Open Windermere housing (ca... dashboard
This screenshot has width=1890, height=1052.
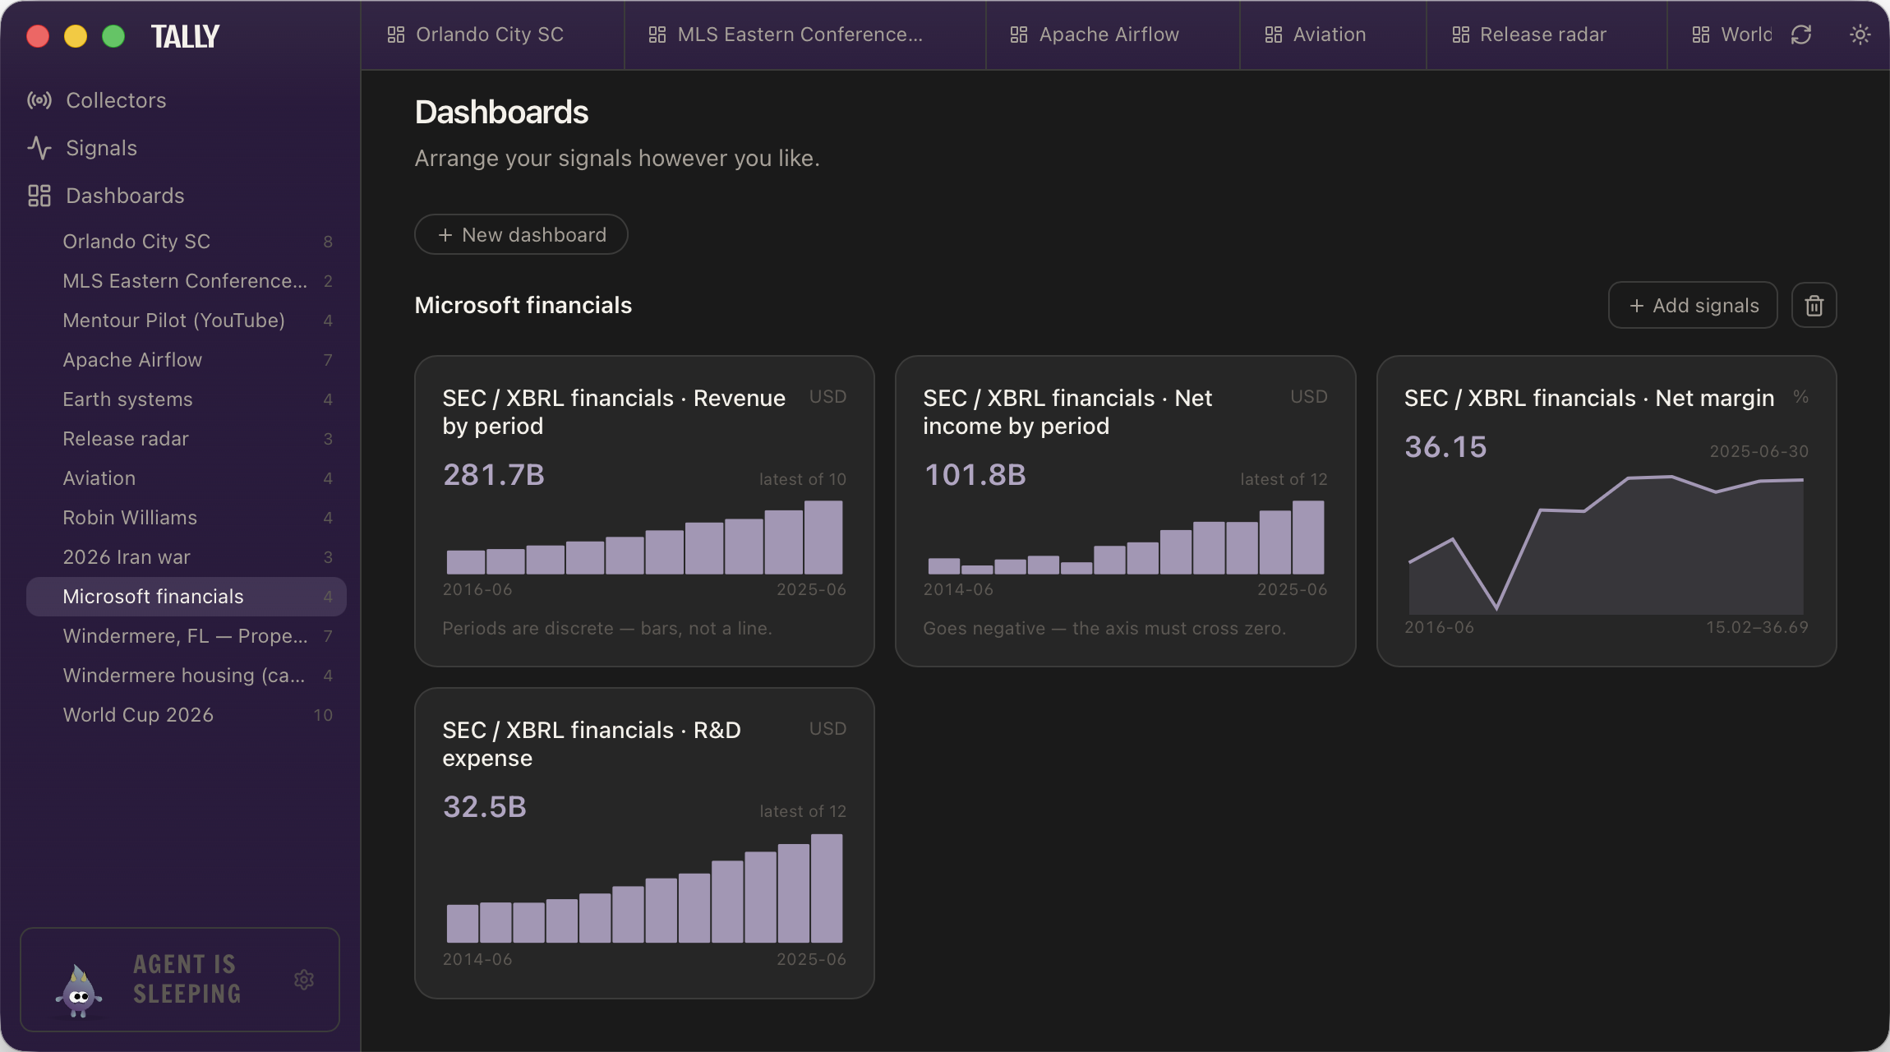186,676
